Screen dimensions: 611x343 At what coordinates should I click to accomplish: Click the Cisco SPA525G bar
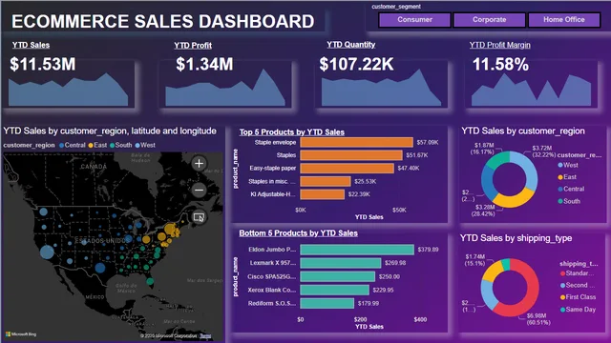[337, 276]
